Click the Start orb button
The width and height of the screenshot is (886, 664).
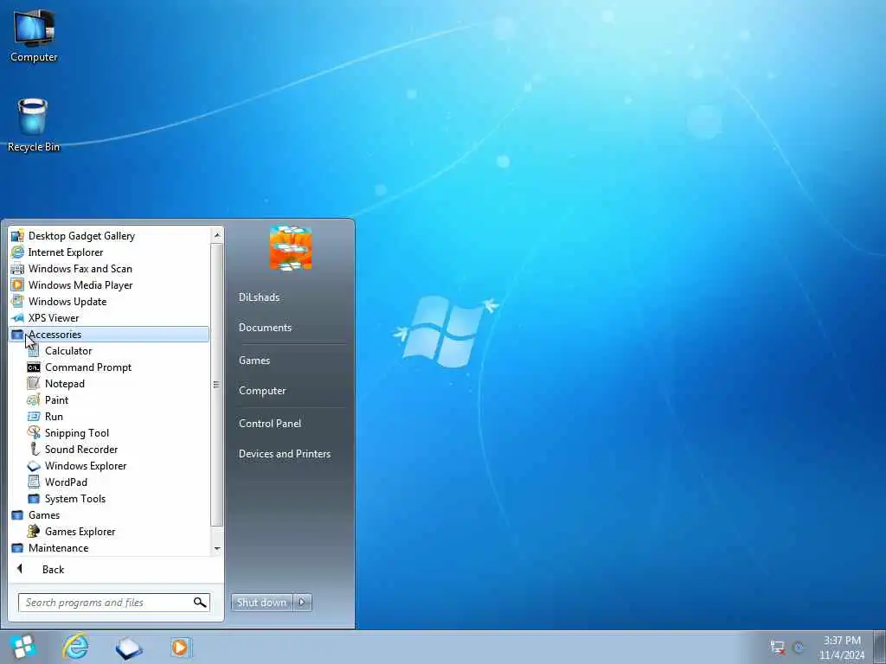point(23,647)
